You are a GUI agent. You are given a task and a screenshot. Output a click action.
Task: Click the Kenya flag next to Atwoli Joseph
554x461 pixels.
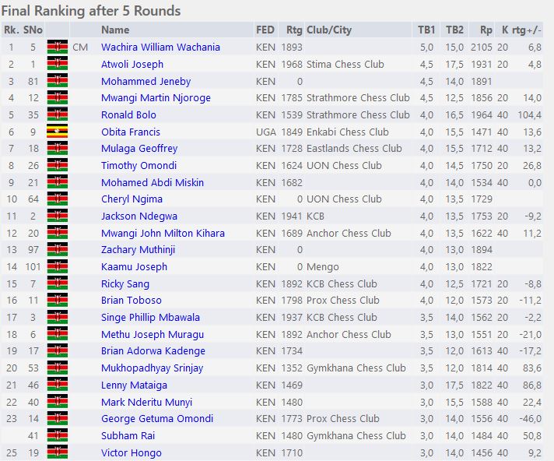[58, 64]
